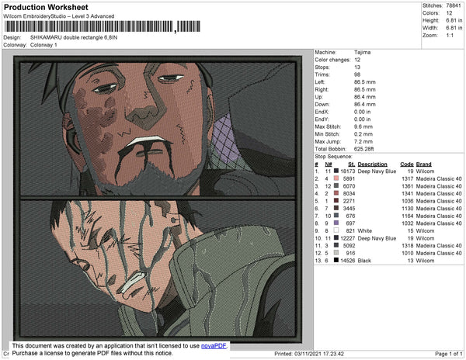Viewport: 466px width, 360px height.
Task: Select the navy swatch beside stitch count 12227
Action: coord(336,238)
